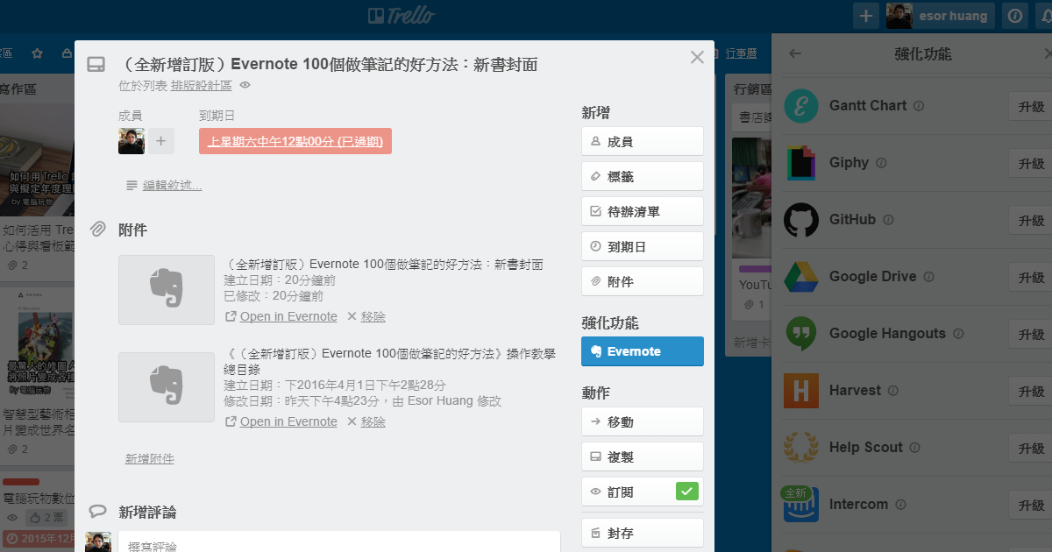Open list link 排版設計區
This screenshot has width=1052, height=552.
pyautogui.click(x=202, y=85)
